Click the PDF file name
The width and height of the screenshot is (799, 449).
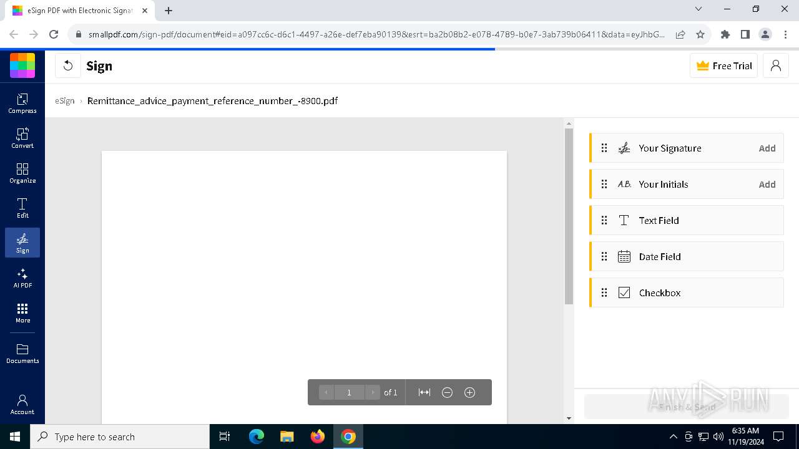coord(212,101)
